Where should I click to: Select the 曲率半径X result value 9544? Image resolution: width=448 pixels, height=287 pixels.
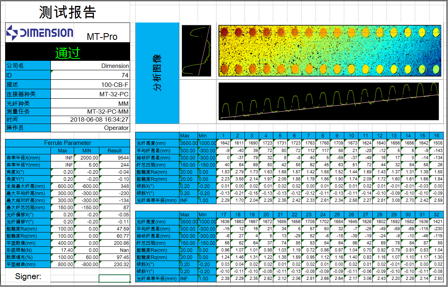tap(114, 158)
